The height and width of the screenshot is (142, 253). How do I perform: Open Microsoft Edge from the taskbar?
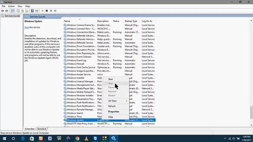[23, 138]
